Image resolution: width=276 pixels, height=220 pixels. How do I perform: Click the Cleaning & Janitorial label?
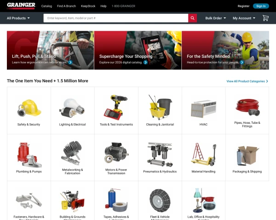(x=160, y=124)
